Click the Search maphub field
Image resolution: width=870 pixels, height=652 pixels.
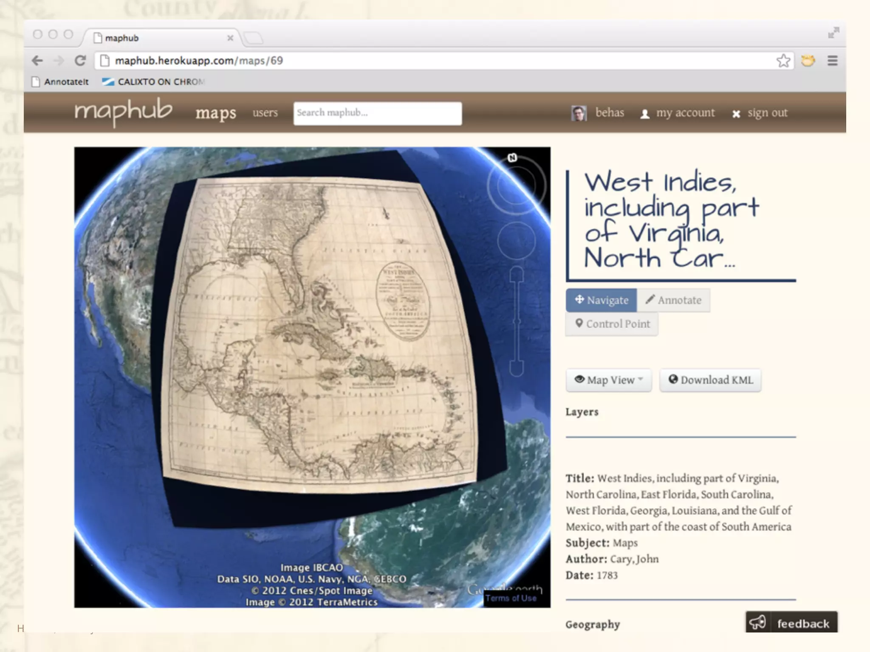click(378, 113)
